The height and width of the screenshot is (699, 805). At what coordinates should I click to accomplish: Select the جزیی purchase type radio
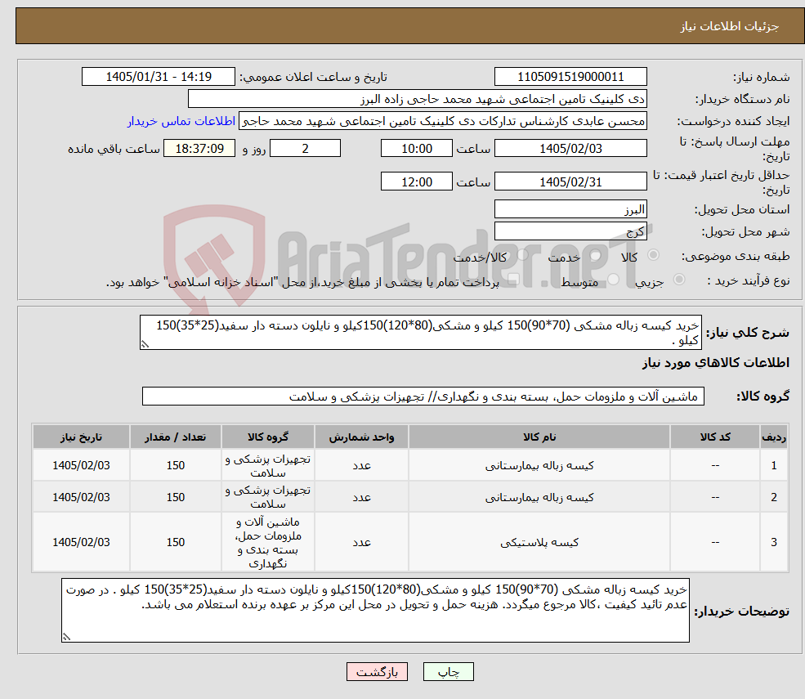pos(678,280)
